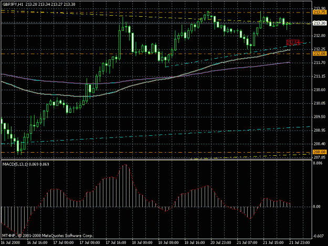Click the 17 Jul 00:00 time label
Screen dimensions: 328x246
(x=64, y=243)
